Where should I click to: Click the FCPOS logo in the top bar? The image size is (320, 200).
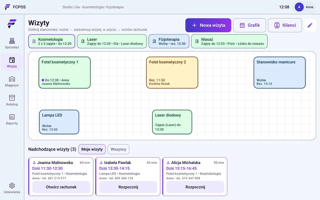pyautogui.click(x=15, y=7)
